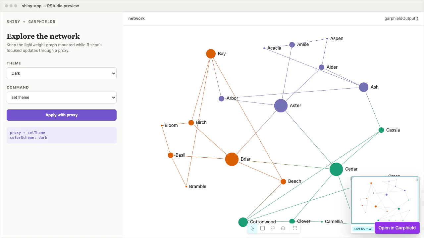The image size is (424, 238).
Task: Click the Beech node circle
Action: coord(283,181)
